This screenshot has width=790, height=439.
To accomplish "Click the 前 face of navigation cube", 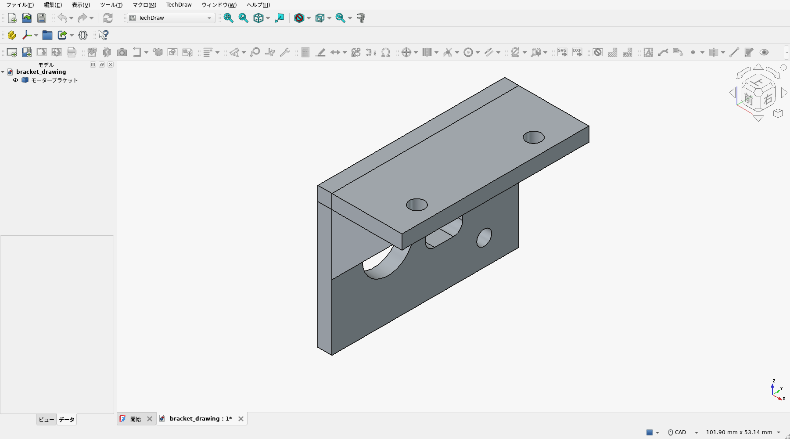I will pyautogui.click(x=749, y=100).
